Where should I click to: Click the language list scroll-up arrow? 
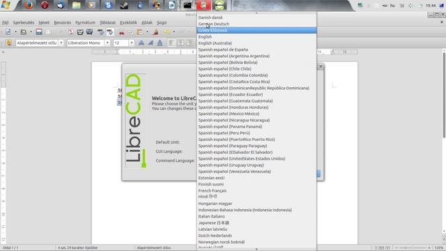coord(256,13)
